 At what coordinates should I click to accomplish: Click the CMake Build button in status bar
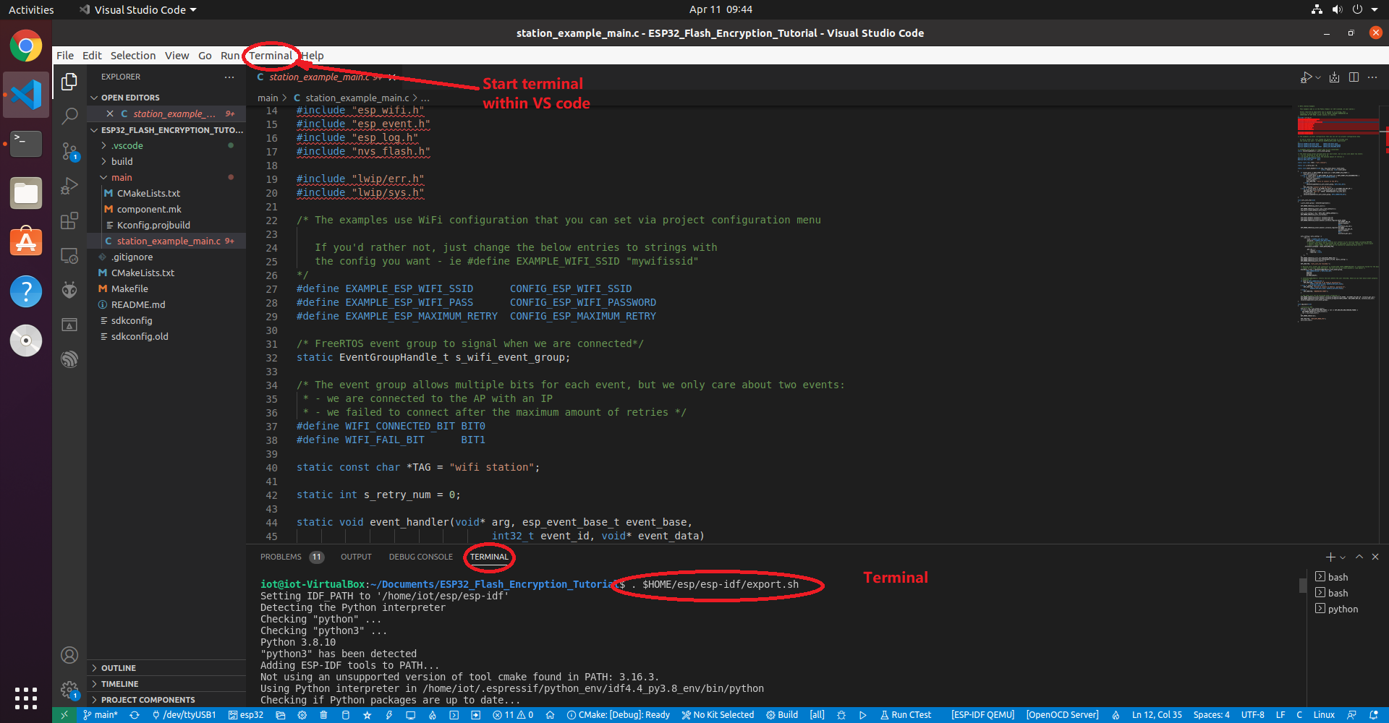[782, 715]
